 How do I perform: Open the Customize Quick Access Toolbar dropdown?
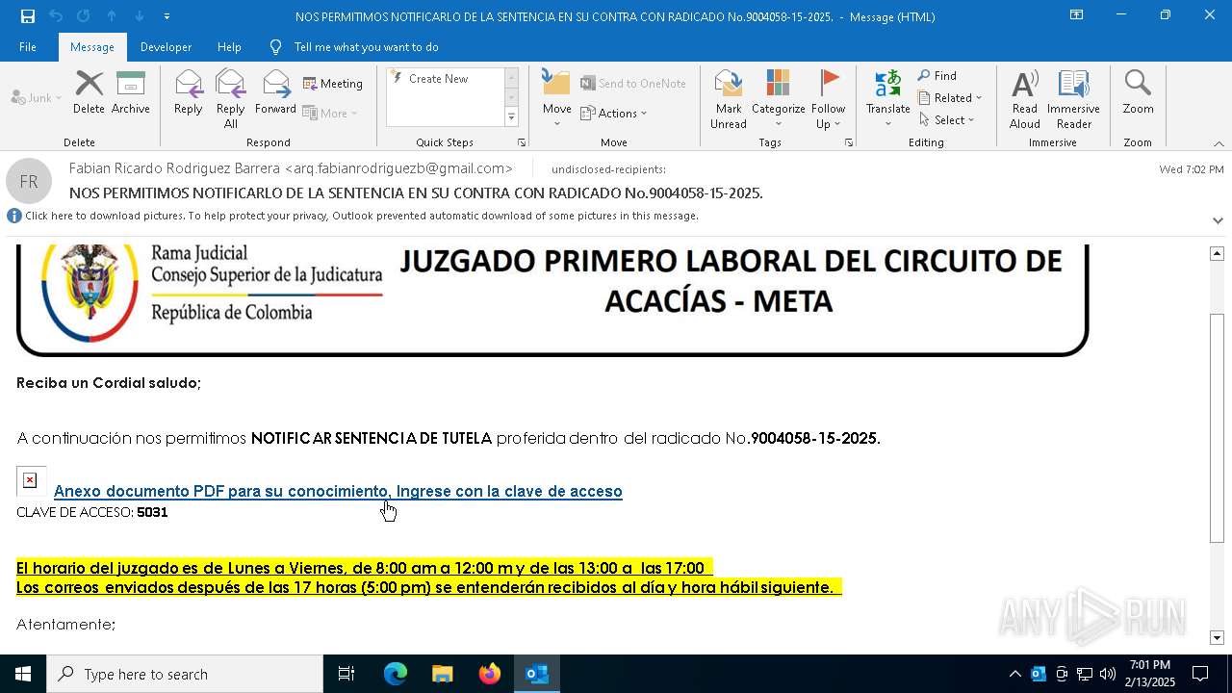tap(167, 16)
